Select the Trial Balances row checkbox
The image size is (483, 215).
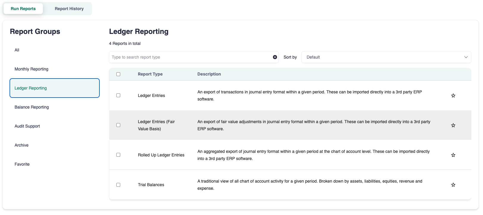click(x=118, y=185)
